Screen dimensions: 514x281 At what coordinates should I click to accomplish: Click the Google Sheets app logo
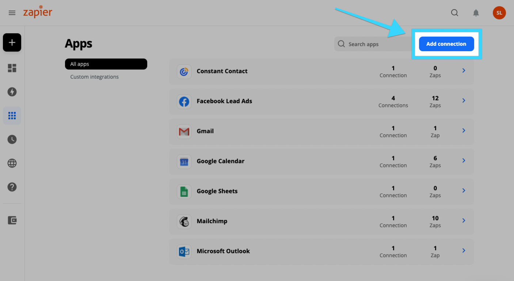[x=184, y=191]
